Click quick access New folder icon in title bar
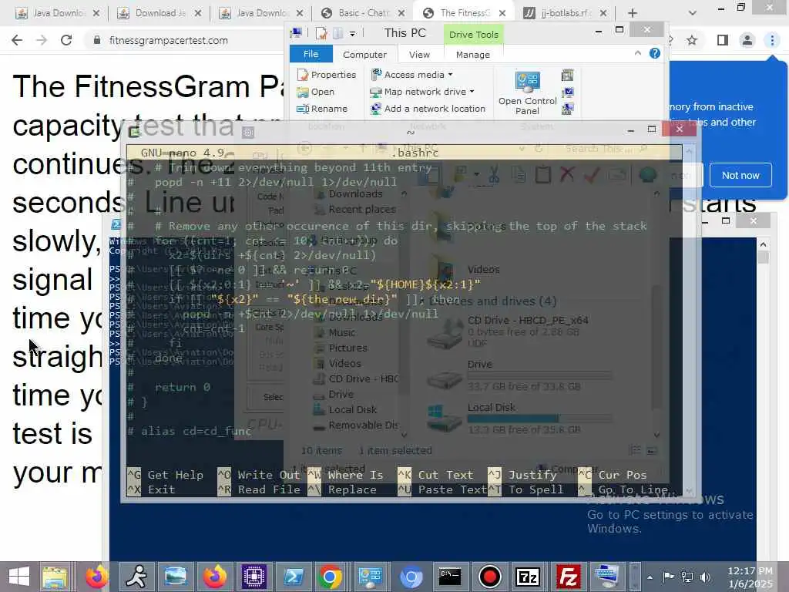This screenshot has height=592, width=789. (338, 33)
